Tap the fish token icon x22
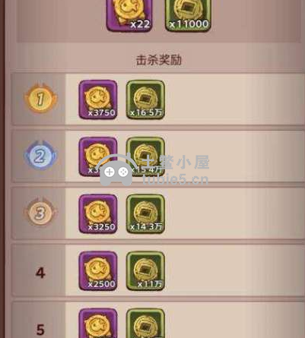Image resolution: width=305 pixels, height=338 pixels. [x=129, y=16]
